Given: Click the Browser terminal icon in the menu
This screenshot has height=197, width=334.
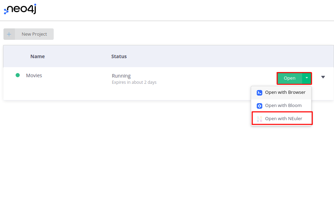Looking at the screenshot, I should point(260,93).
